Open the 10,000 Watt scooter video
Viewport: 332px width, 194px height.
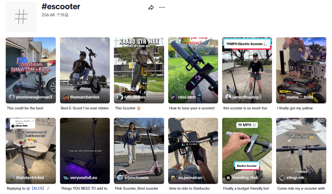click(31, 70)
